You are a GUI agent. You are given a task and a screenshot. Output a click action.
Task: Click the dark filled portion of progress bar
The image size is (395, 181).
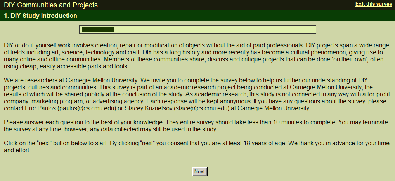pos(98,30)
